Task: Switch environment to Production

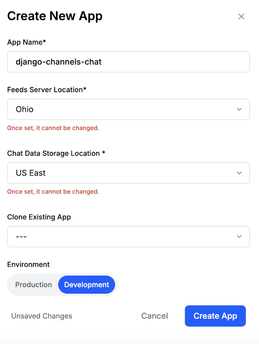Action: pyautogui.click(x=34, y=285)
